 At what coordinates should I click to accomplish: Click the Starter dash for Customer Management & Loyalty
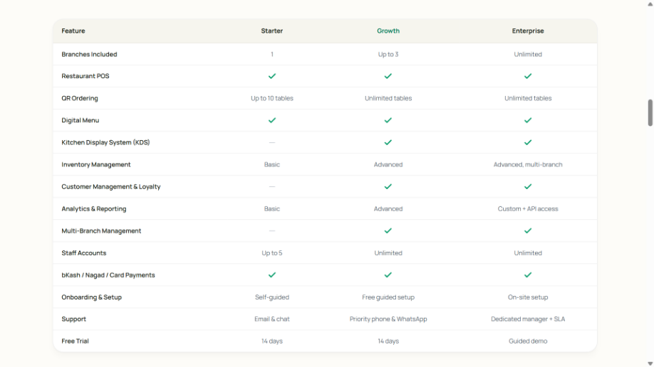pyautogui.click(x=272, y=186)
